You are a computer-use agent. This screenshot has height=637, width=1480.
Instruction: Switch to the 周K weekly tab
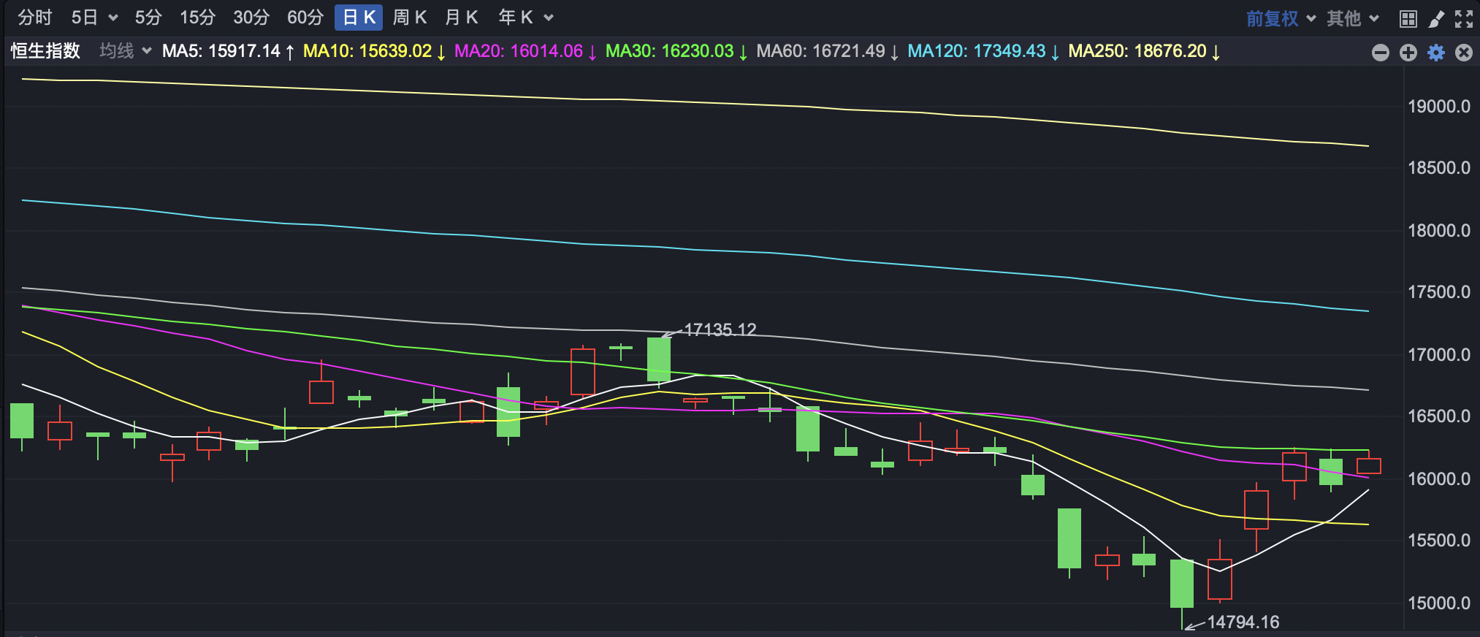click(x=409, y=18)
